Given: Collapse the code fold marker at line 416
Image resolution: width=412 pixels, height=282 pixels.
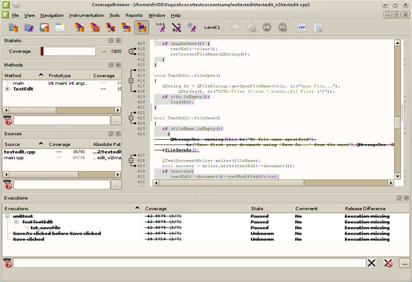Looking at the screenshot, I should (x=131, y=81).
